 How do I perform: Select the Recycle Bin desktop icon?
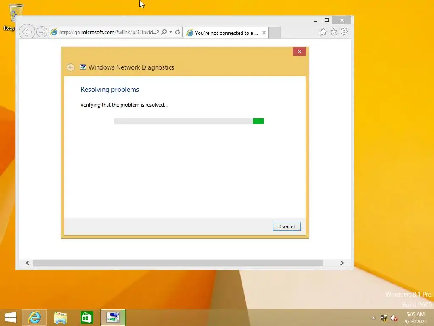(12, 17)
